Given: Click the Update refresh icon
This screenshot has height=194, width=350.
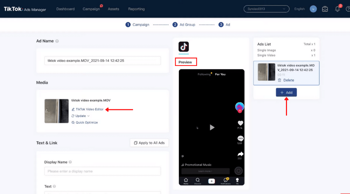Looking at the screenshot, I should [73, 116].
